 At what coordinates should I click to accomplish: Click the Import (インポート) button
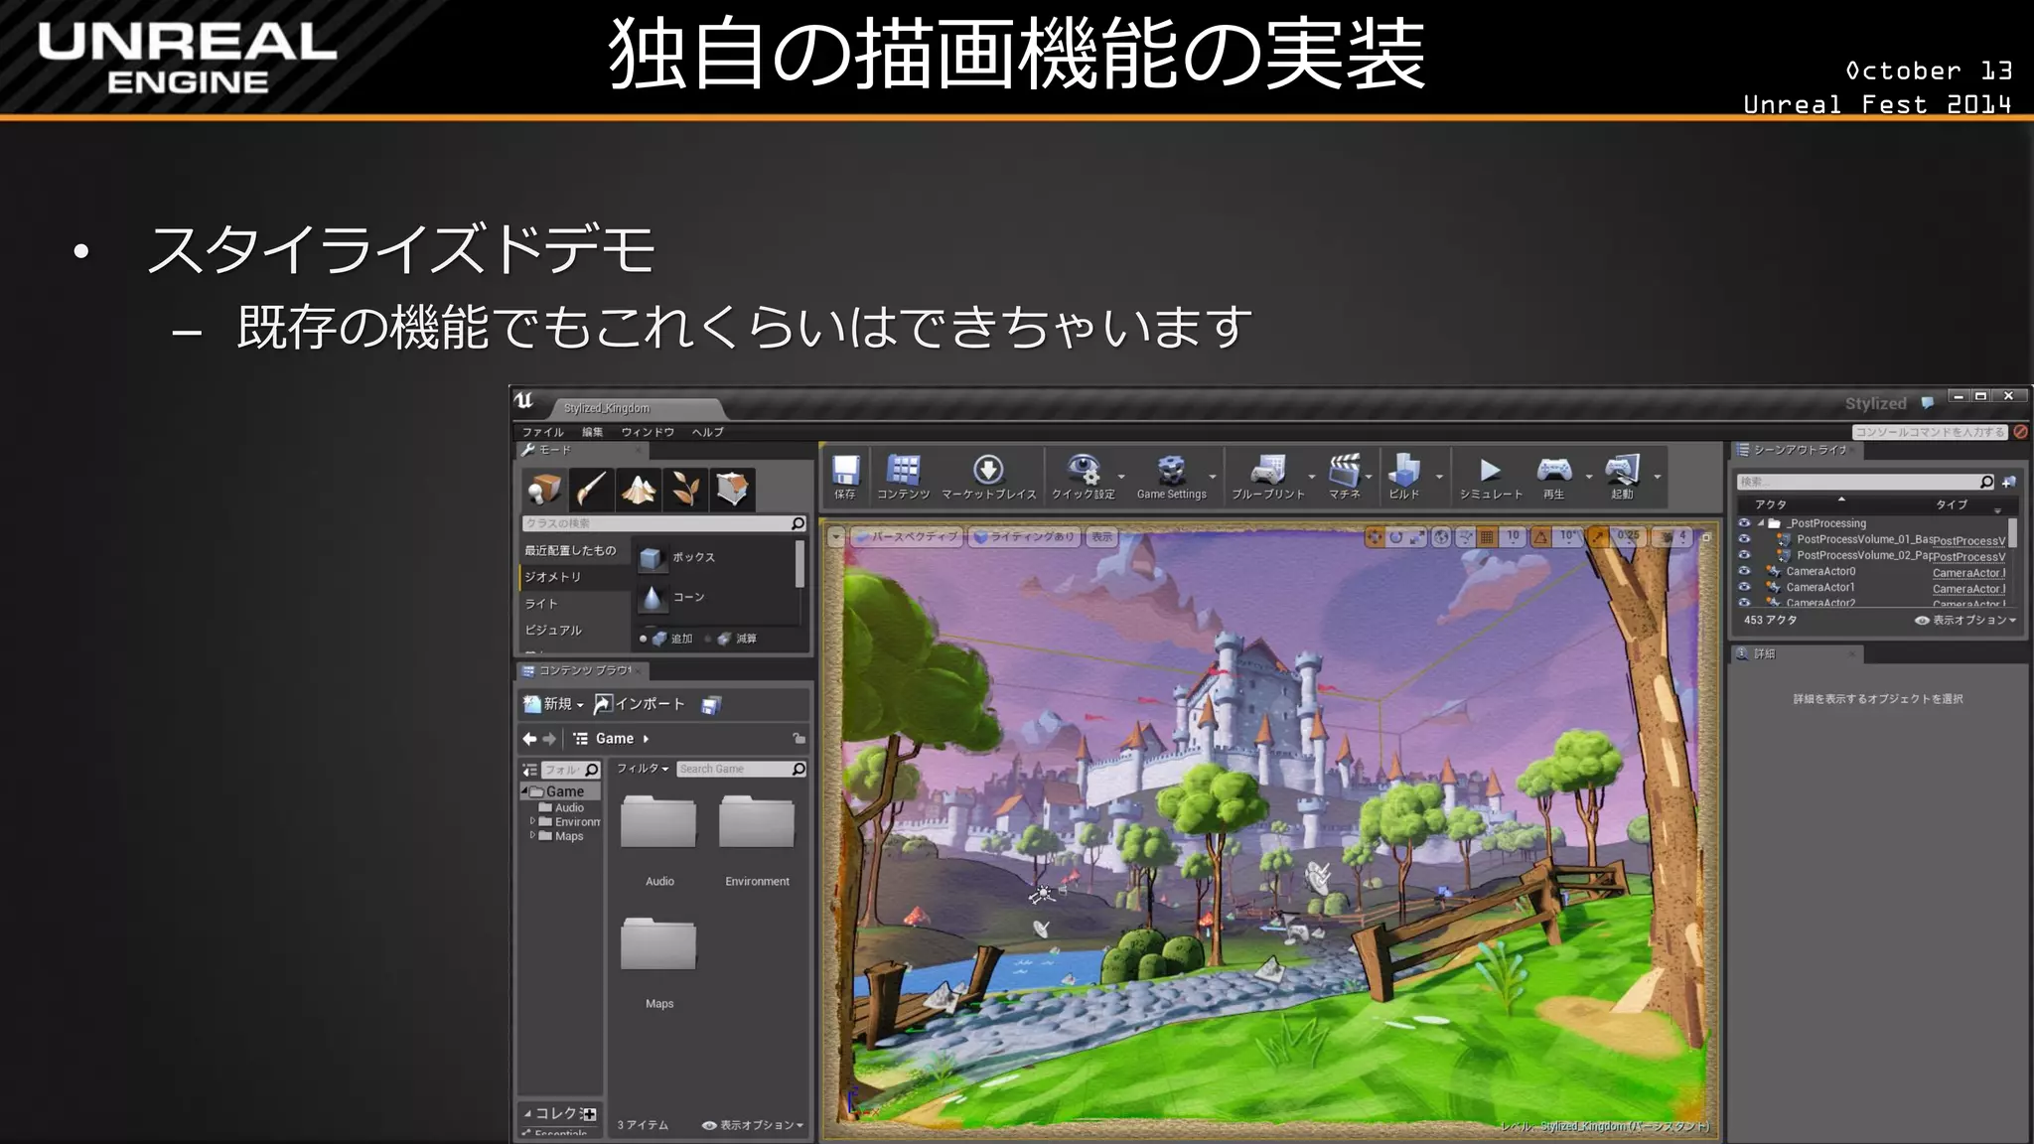point(640,704)
